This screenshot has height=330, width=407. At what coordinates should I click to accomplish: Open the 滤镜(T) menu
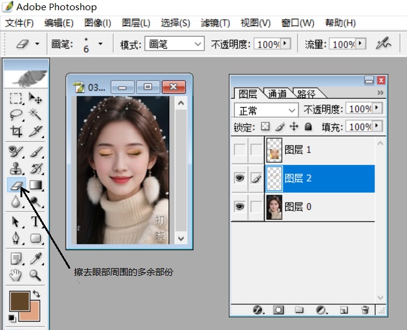215,23
